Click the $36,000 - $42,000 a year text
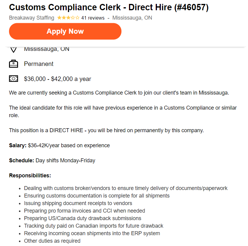Image resolution: width=248 pixels, height=246 pixels. 58,79
